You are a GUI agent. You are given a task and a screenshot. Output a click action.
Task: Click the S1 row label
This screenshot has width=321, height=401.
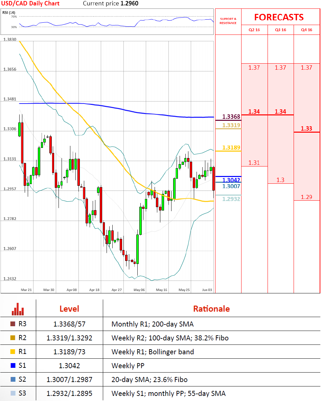[x=22, y=365]
